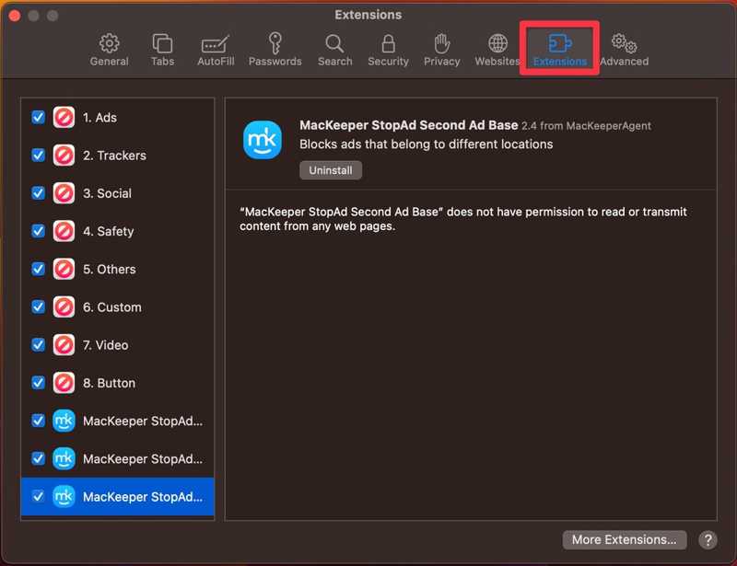
Task: Click MacKeeper icon in the highlighted list row
Action: tap(64, 496)
